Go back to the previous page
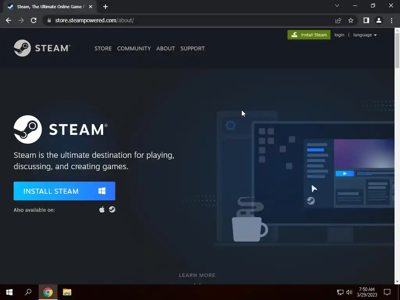This screenshot has width=400, height=300. (9, 20)
